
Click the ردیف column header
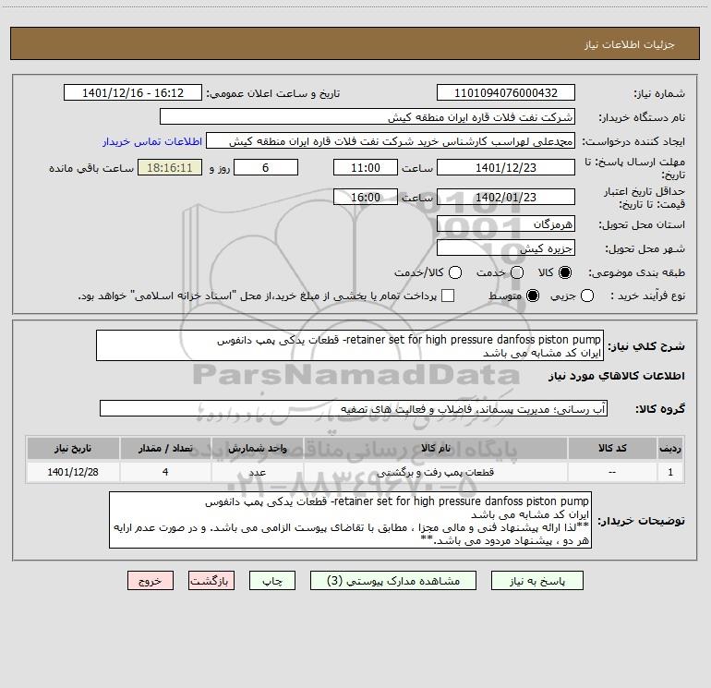(x=670, y=448)
